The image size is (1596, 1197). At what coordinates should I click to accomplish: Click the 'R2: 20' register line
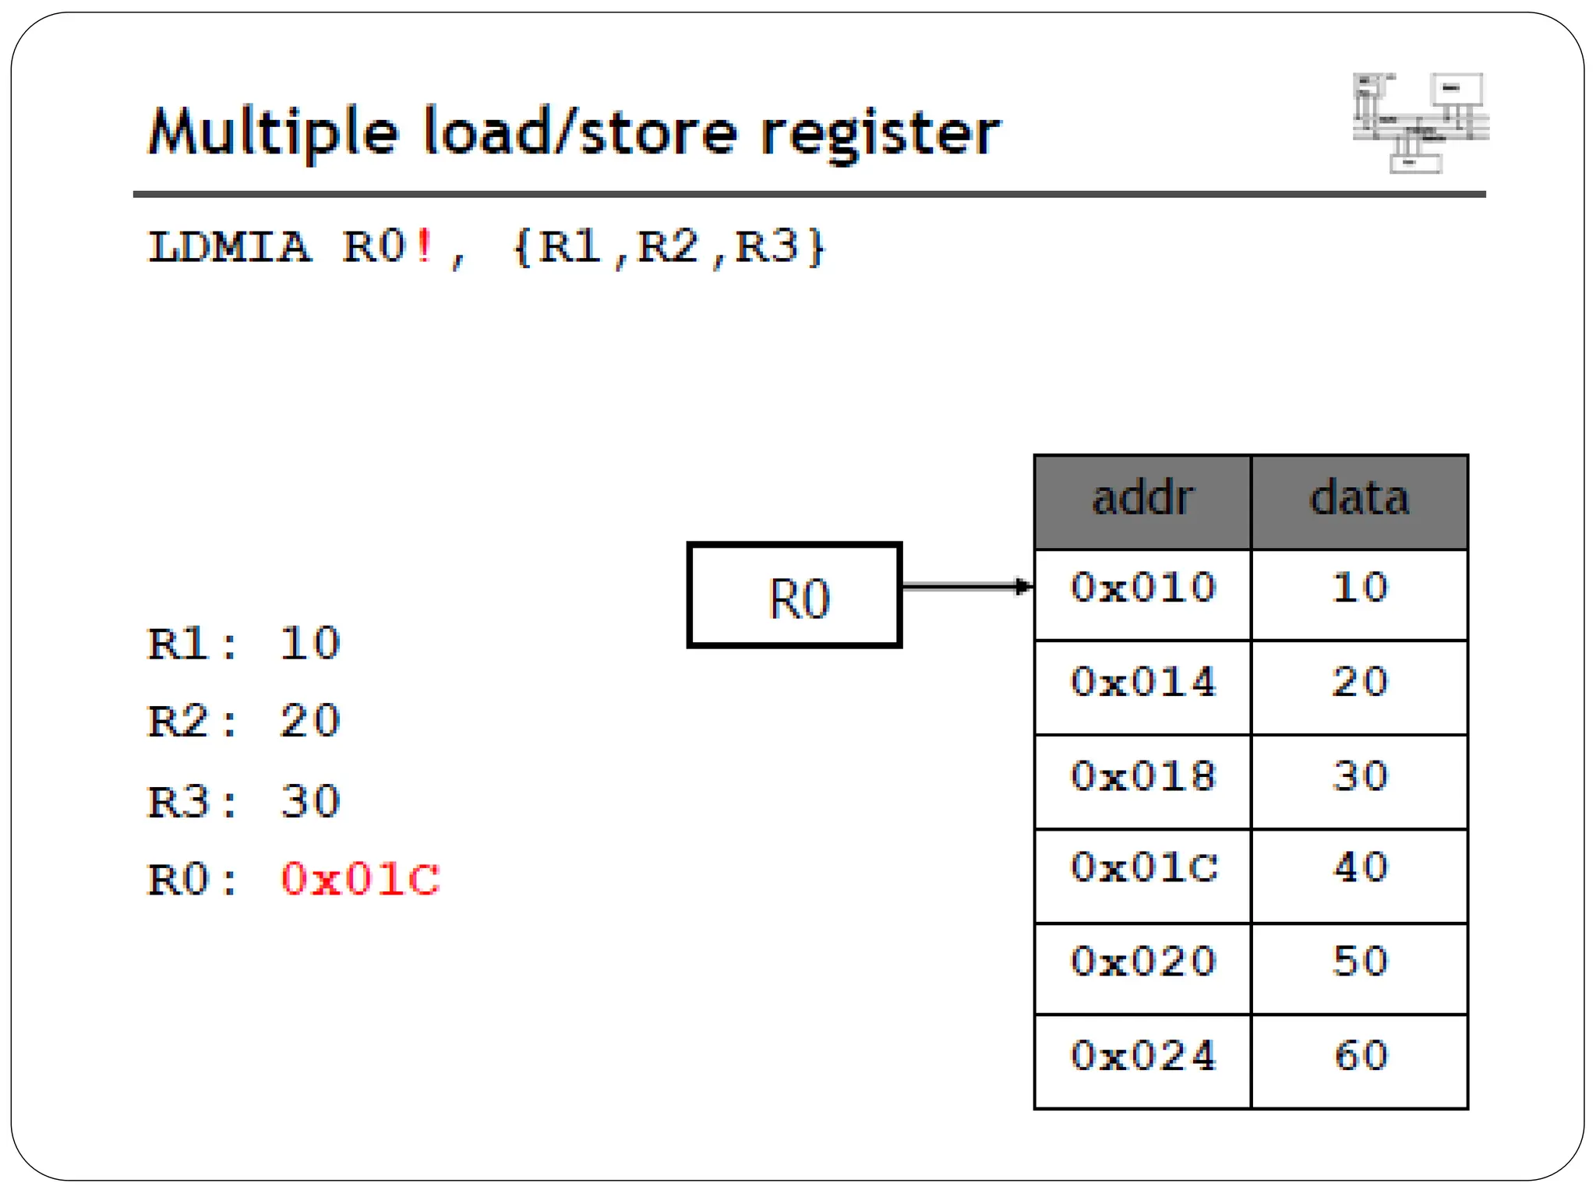(x=244, y=722)
